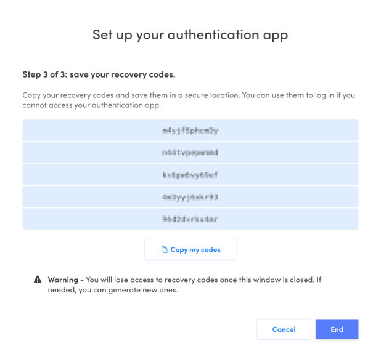This screenshot has width=381, height=362.
Task: Click the words "authentication app" in the title
Action: click(x=234, y=34)
